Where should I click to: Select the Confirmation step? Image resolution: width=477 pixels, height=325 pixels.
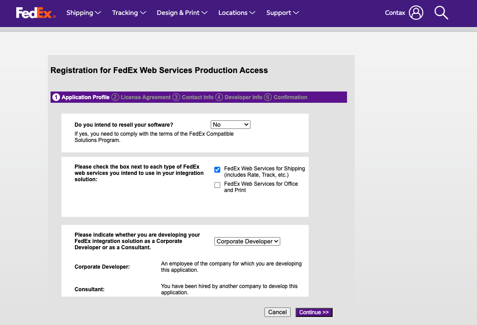pyautogui.click(x=290, y=97)
